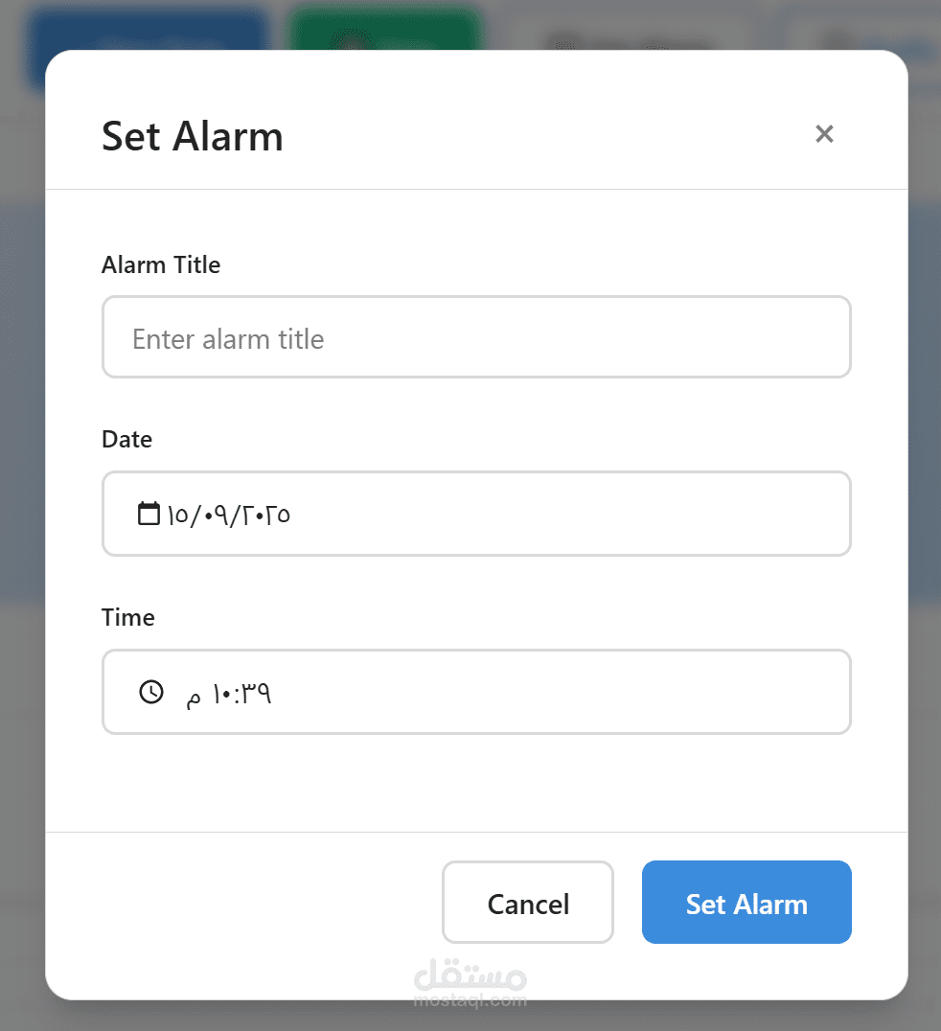This screenshot has height=1031, width=941.
Task: Click the mostaql watermark logo
Action: [470, 983]
